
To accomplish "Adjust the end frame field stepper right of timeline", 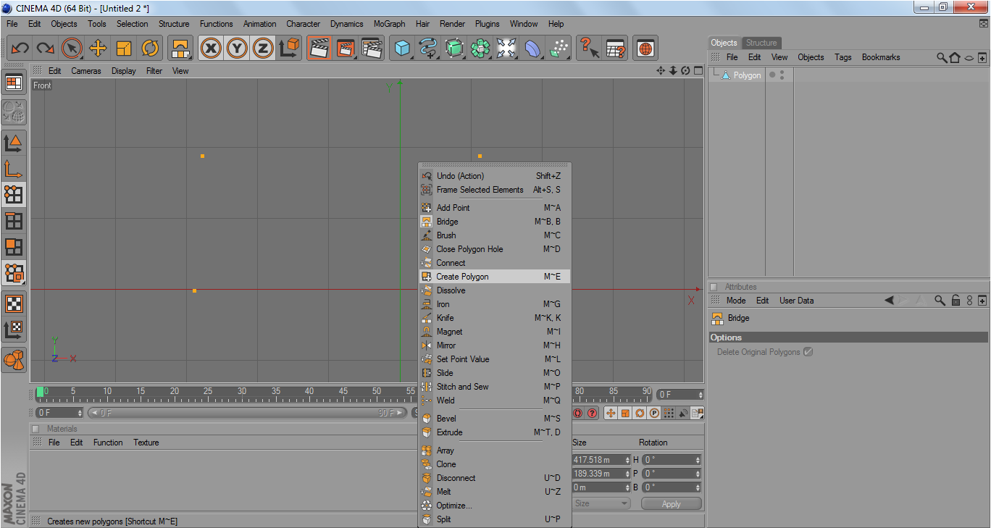I will coord(701,395).
